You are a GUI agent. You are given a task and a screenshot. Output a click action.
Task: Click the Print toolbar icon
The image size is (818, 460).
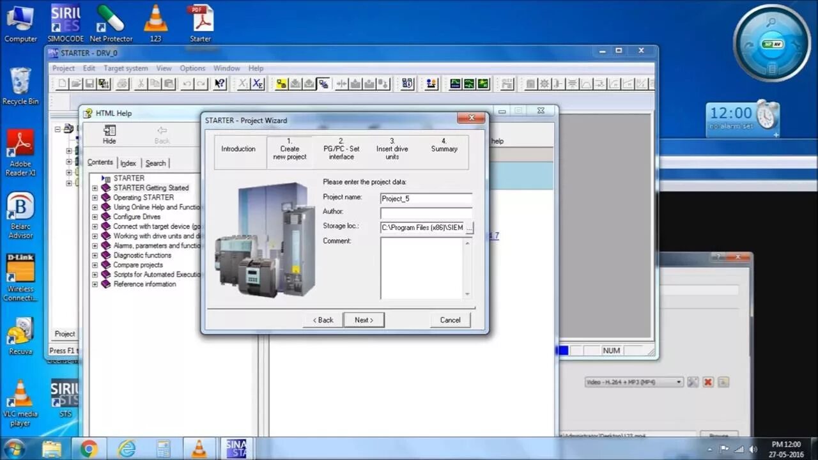(122, 84)
